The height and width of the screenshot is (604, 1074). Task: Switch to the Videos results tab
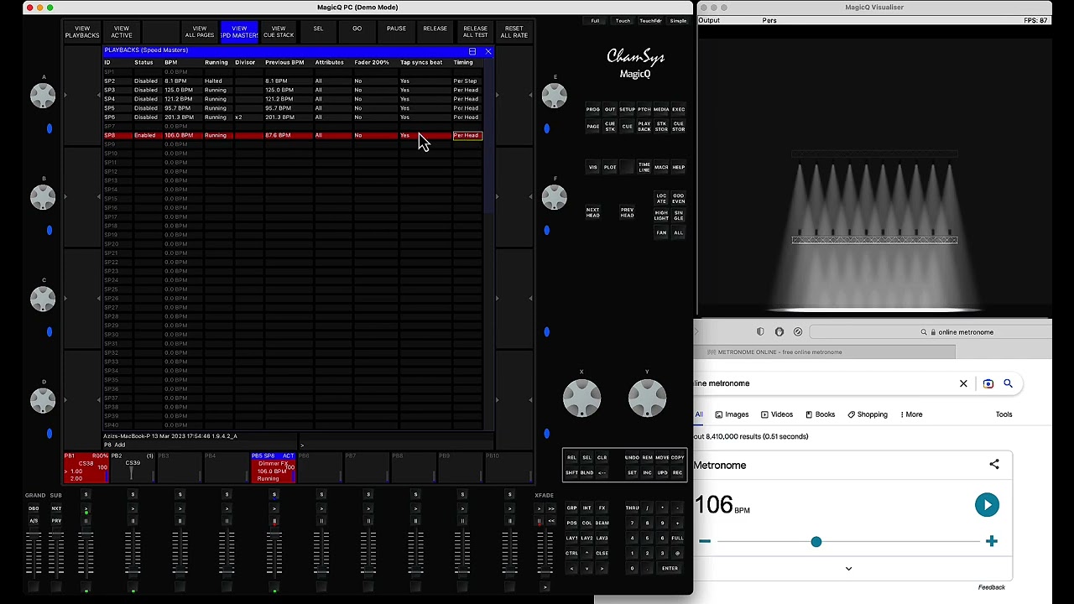tap(777, 414)
